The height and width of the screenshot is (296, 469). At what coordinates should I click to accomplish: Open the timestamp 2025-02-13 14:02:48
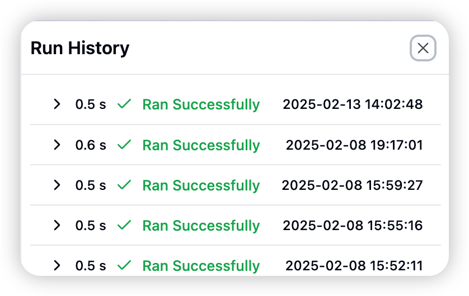coord(353,104)
